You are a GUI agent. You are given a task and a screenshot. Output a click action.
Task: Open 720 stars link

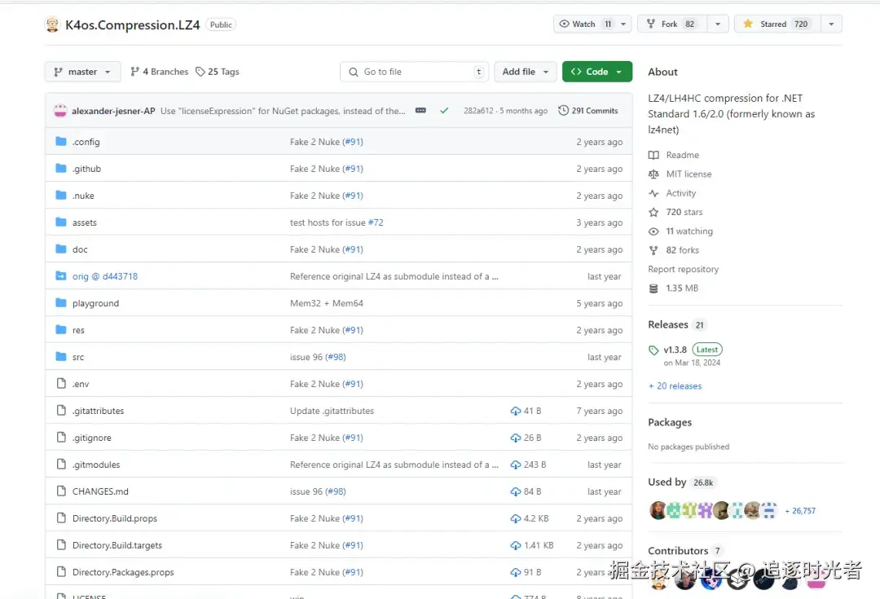[x=684, y=212]
